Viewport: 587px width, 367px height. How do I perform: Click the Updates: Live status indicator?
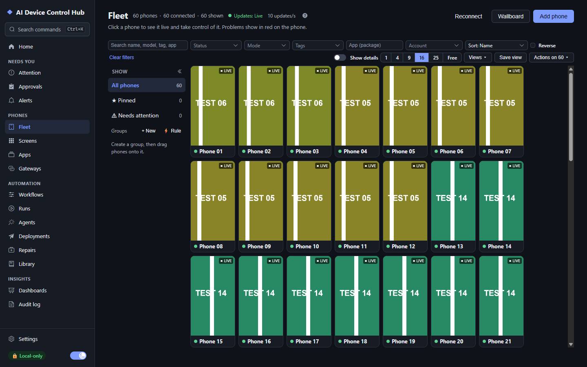click(245, 16)
